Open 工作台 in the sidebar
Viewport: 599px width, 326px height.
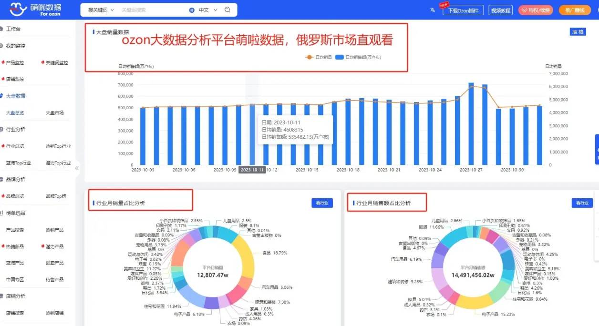click(x=13, y=29)
